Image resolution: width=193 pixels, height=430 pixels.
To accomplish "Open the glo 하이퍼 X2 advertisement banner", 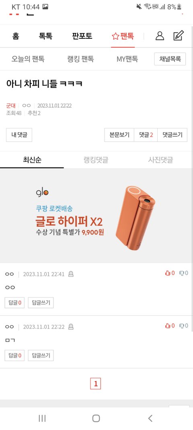I will pyautogui.click(x=96, y=216).
